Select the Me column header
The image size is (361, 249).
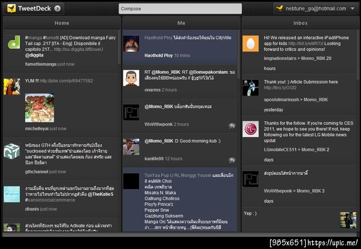(x=181, y=23)
